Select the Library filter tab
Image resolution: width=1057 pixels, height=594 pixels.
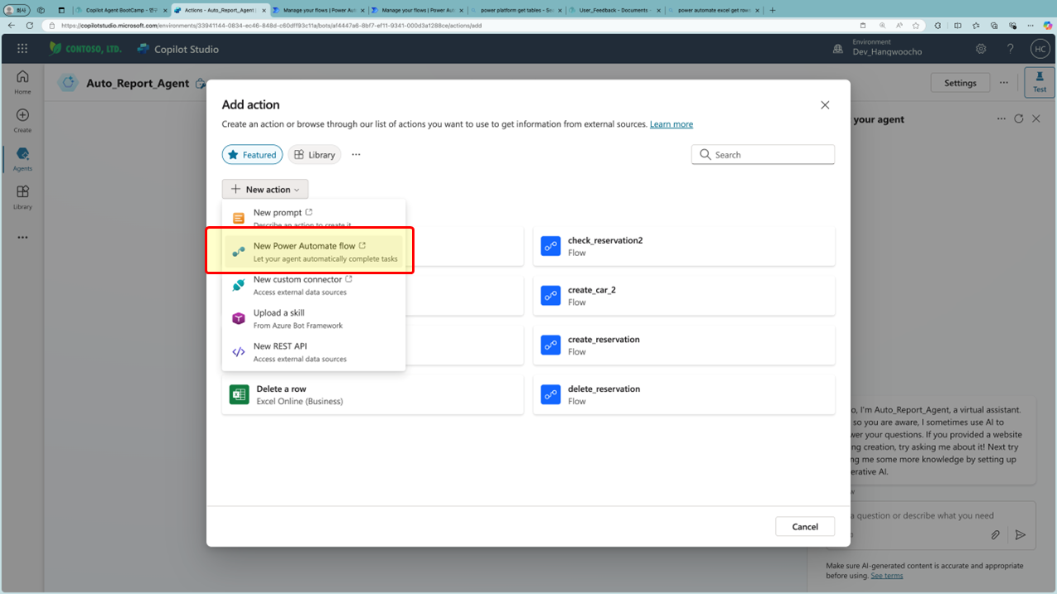[x=314, y=155]
